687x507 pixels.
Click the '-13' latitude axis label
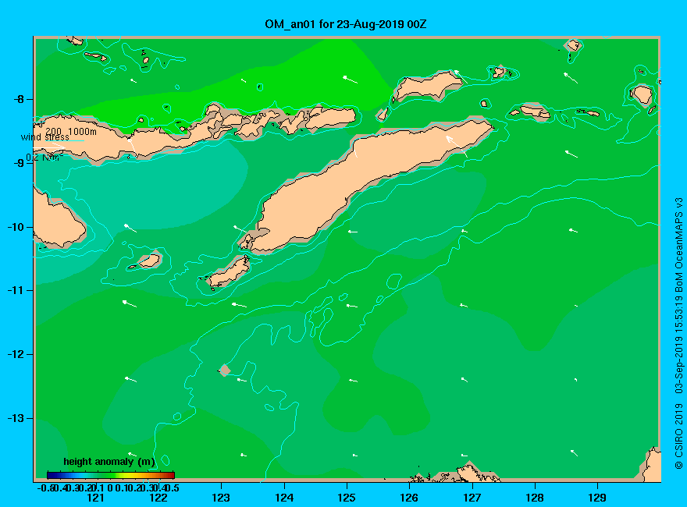point(16,418)
